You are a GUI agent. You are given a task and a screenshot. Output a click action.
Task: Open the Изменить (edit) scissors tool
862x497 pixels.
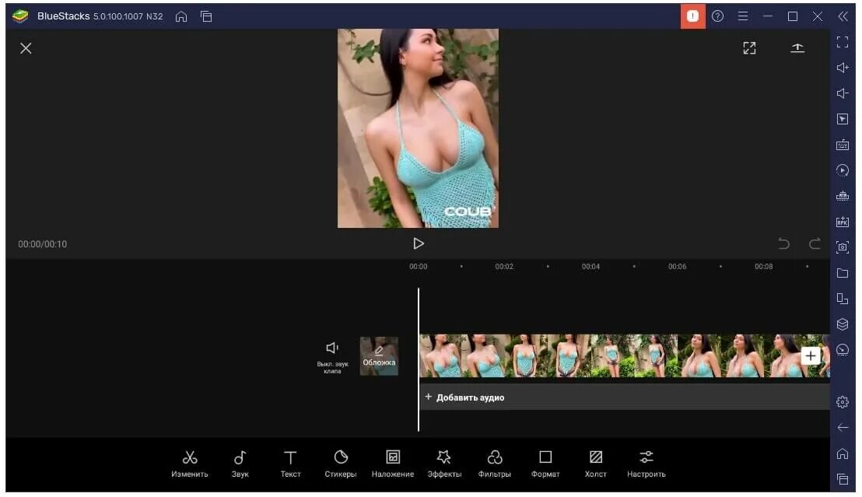pos(190,464)
